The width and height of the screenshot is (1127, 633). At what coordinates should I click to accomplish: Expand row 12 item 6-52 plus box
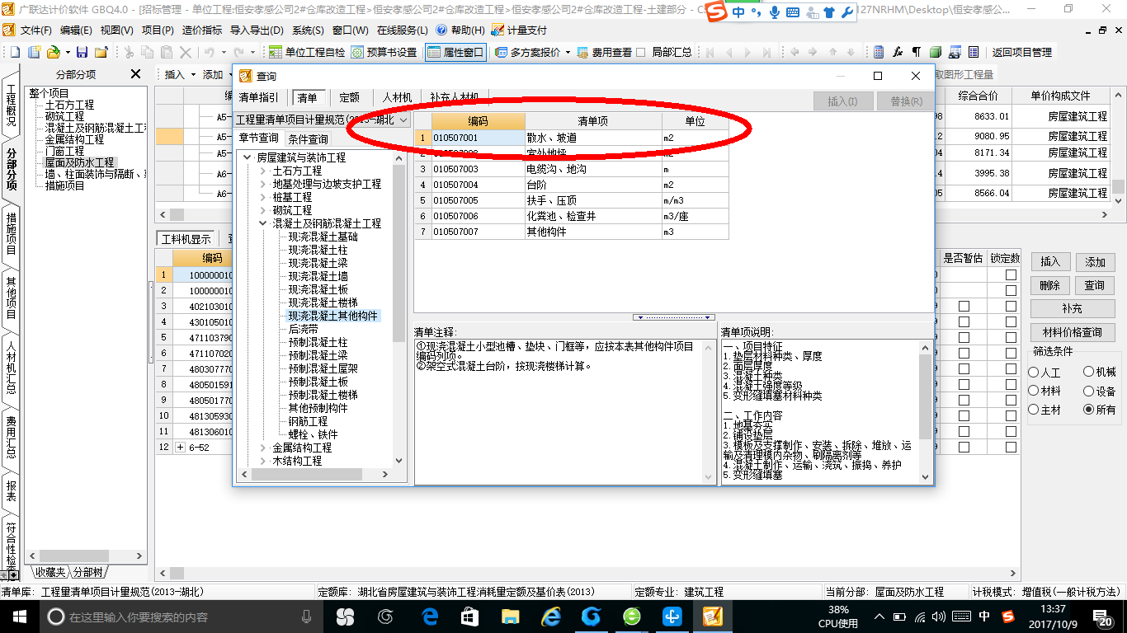pyautogui.click(x=181, y=447)
